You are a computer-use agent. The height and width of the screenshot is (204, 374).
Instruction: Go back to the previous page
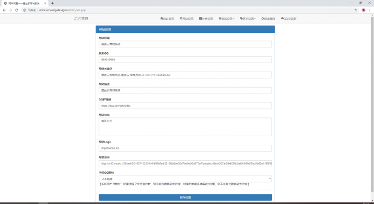click(x=4, y=10)
